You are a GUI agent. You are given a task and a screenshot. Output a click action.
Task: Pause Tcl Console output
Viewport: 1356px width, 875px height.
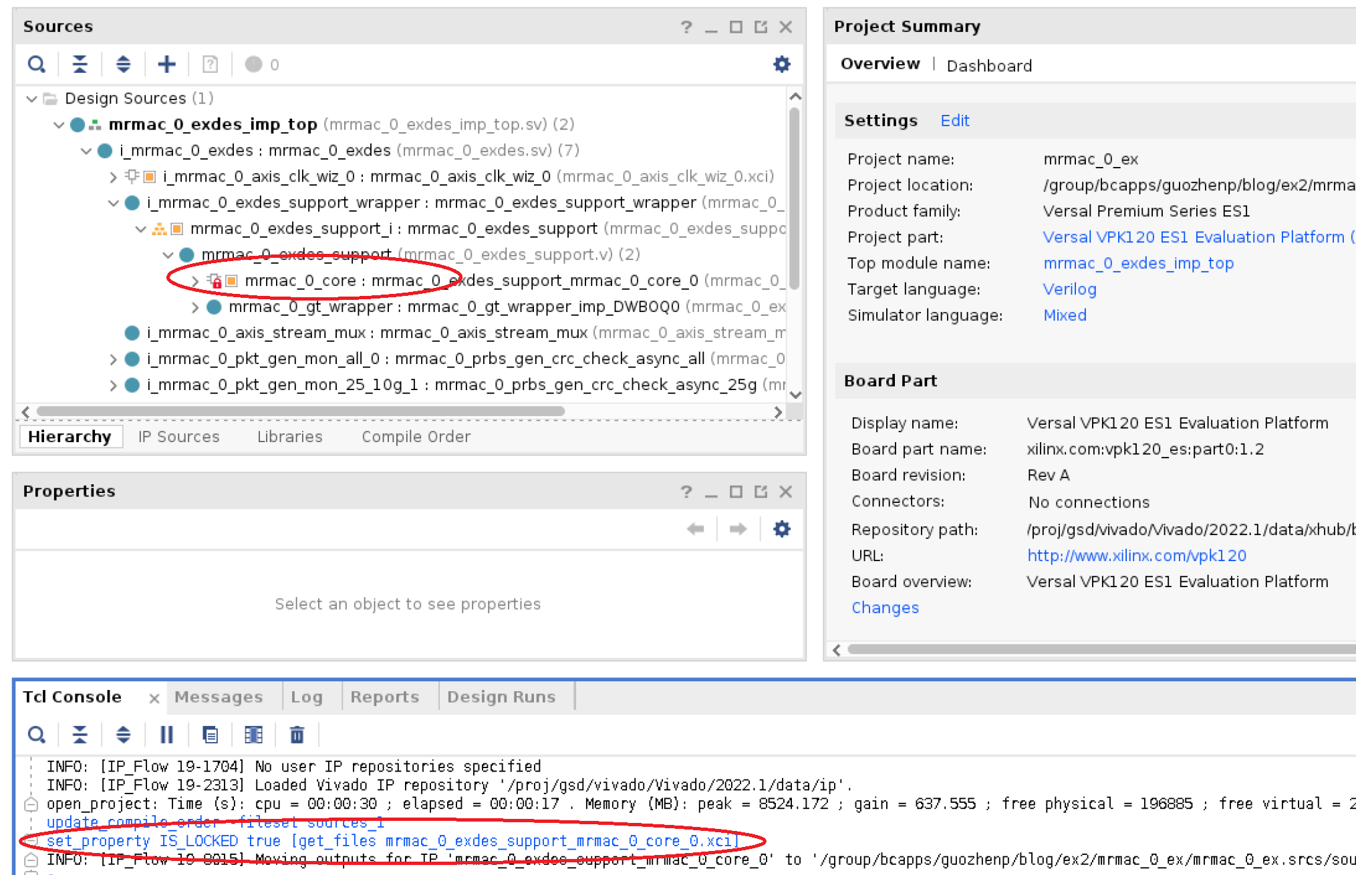[166, 735]
